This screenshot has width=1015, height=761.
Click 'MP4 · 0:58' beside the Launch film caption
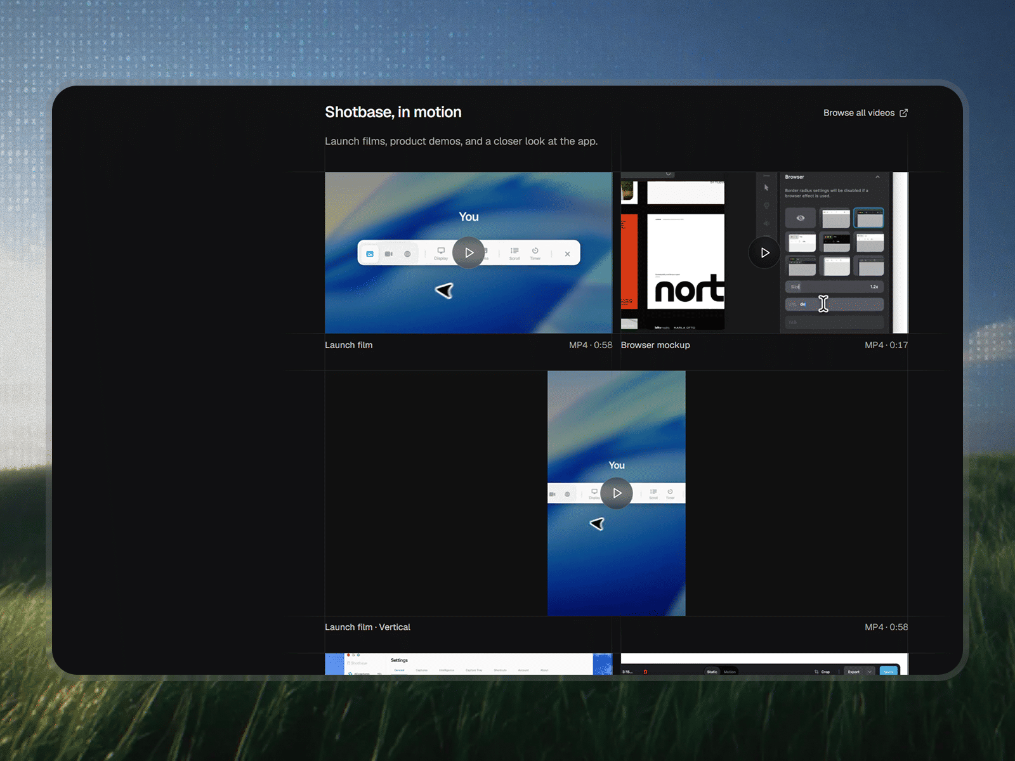coord(591,345)
